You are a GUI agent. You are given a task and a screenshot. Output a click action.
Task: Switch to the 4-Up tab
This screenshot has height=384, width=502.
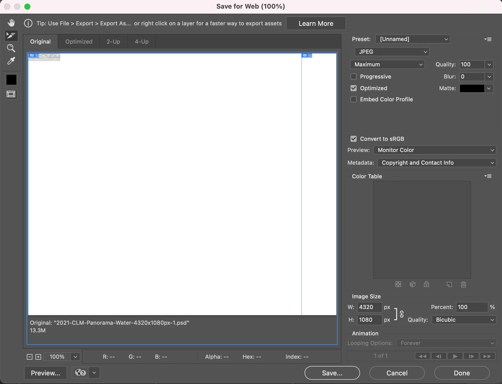point(142,42)
